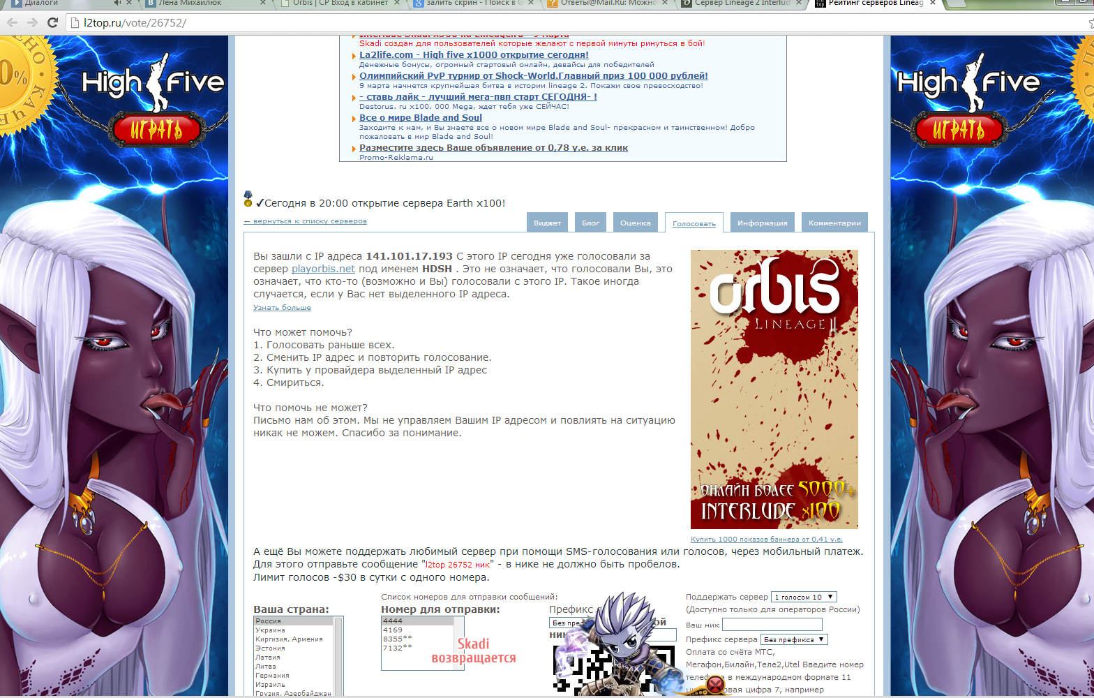Open ставь лайк лучший мега-пвп link
The image size is (1094, 698).
(x=478, y=96)
